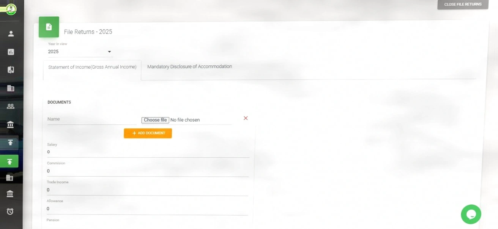498x229 pixels.
Task: Focus the document Name input field
Action: click(91, 119)
